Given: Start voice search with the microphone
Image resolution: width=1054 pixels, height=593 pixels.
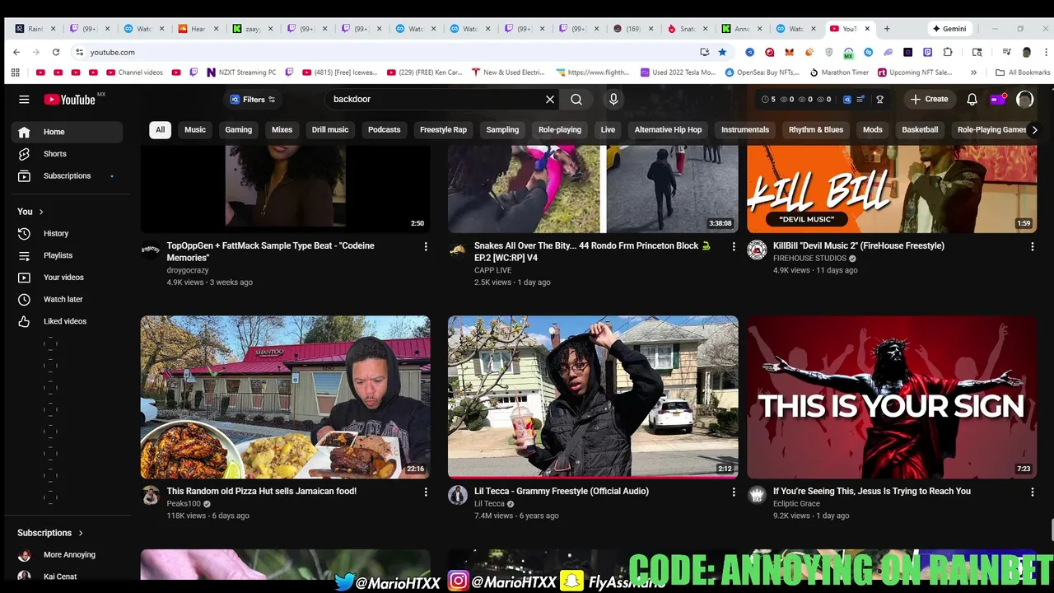Looking at the screenshot, I should click(x=613, y=99).
